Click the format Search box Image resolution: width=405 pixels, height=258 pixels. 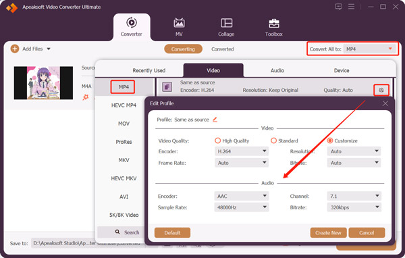click(x=121, y=232)
